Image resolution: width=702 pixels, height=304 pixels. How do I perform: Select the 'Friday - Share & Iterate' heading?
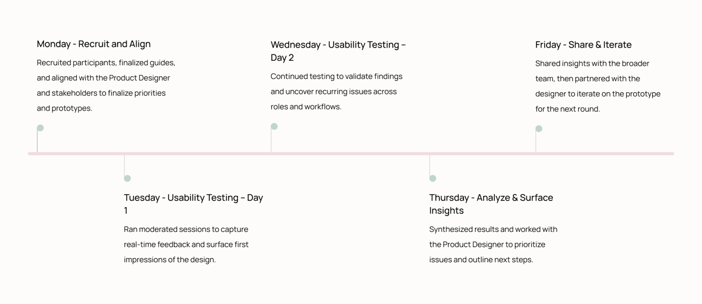tap(583, 45)
